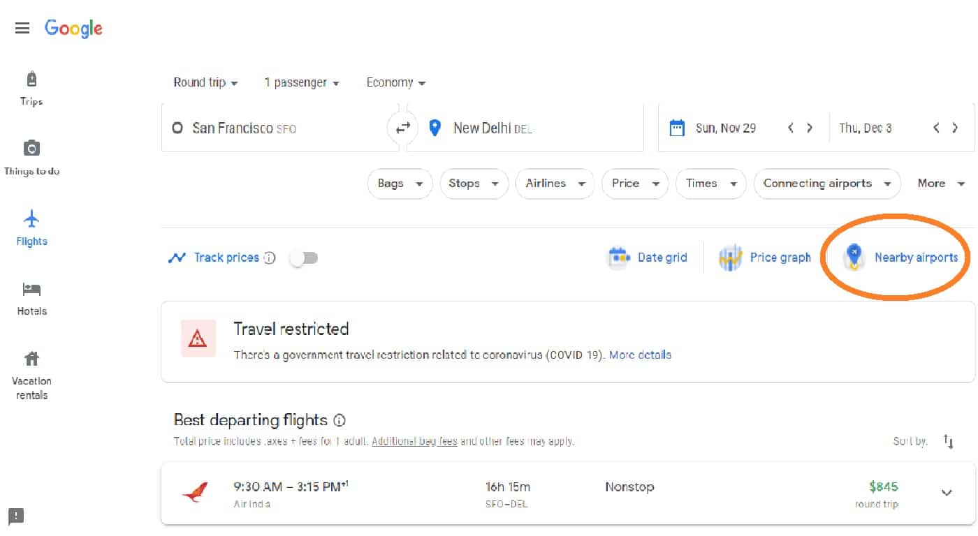Click the San Francisco origin field
The image size is (978, 536).
(280, 128)
